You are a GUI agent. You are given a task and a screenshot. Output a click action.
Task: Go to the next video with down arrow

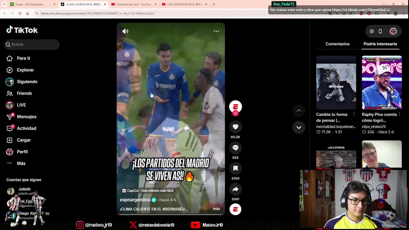tap(299, 127)
